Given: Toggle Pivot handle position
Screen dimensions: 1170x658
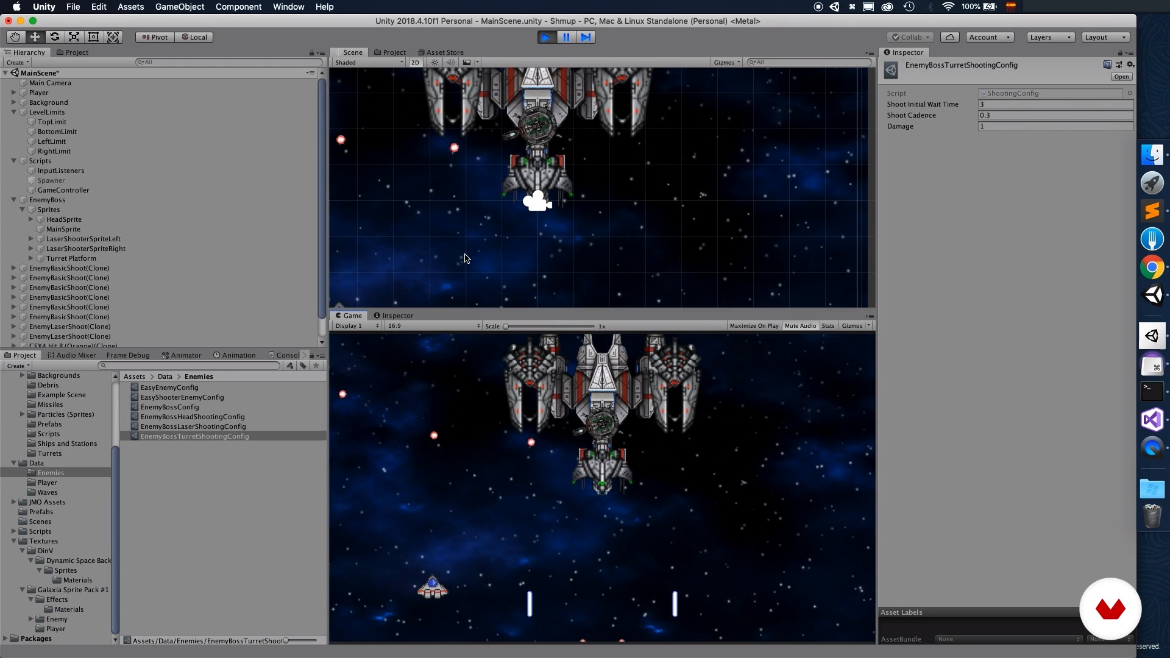Looking at the screenshot, I should [155, 37].
